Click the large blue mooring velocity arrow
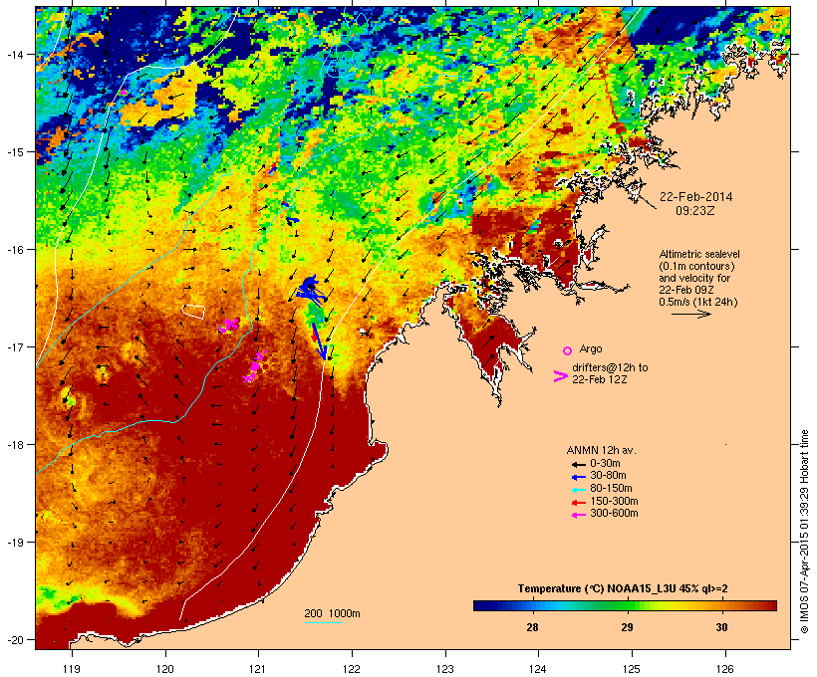The height and width of the screenshot is (677, 817). pyautogui.click(x=319, y=341)
